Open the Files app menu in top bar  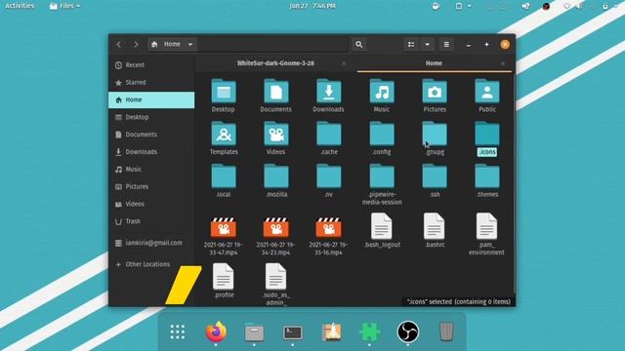pyautogui.click(x=64, y=6)
